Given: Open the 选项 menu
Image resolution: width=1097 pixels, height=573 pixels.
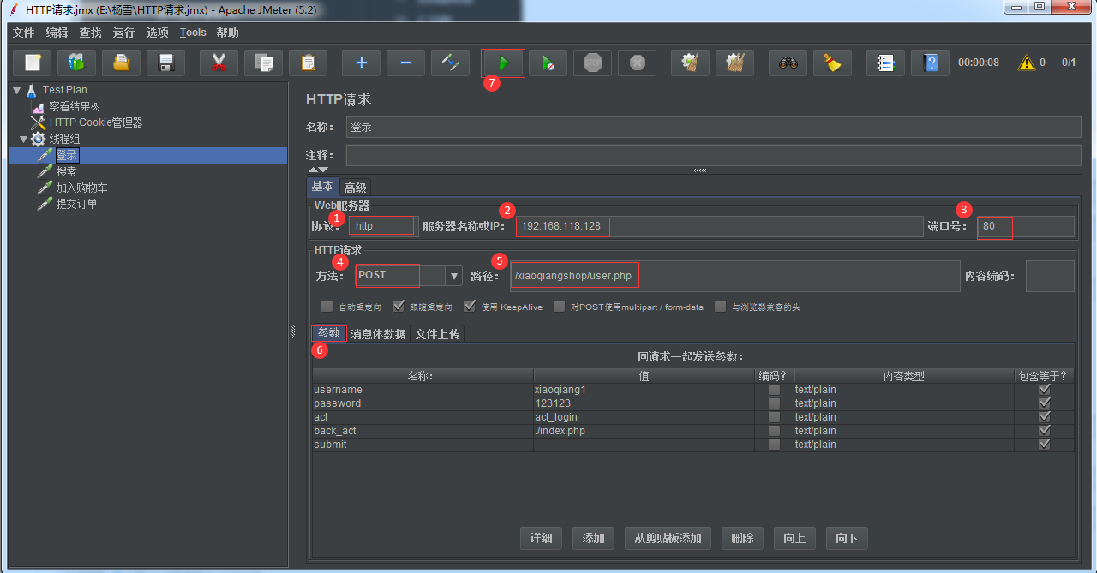Looking at the screenshot, I should pyautogui.click(x=158, y=33).
